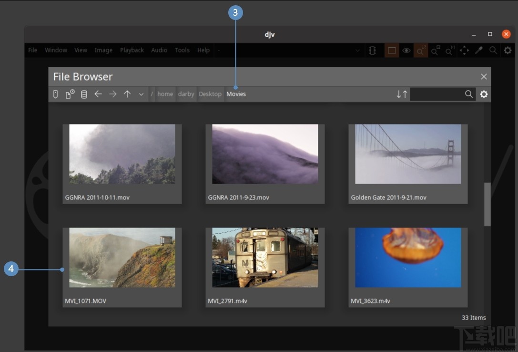
Task: Open the Playback menu
Action: point(132,50)
